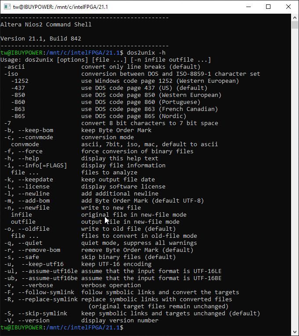Click the empty scrollbar track below the thumb
299x336 pixels.
pyautogui.click(x=295, y=176)
